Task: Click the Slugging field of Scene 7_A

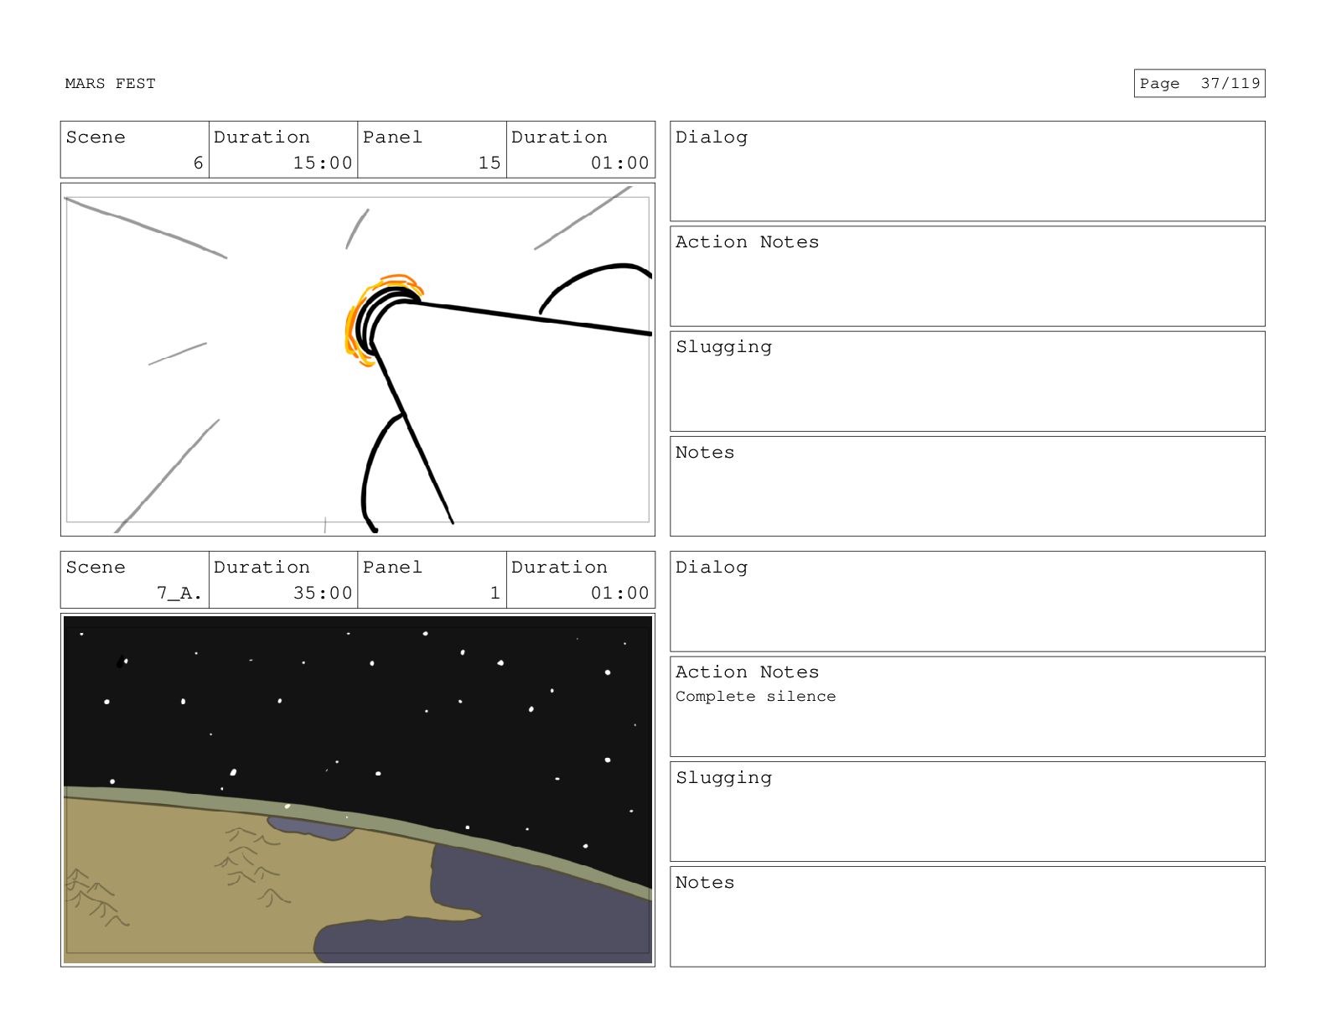Action: [967, 812]
